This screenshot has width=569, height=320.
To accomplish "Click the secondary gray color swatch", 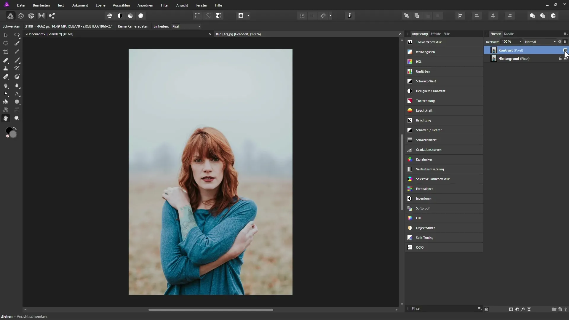I will (13, 135).
